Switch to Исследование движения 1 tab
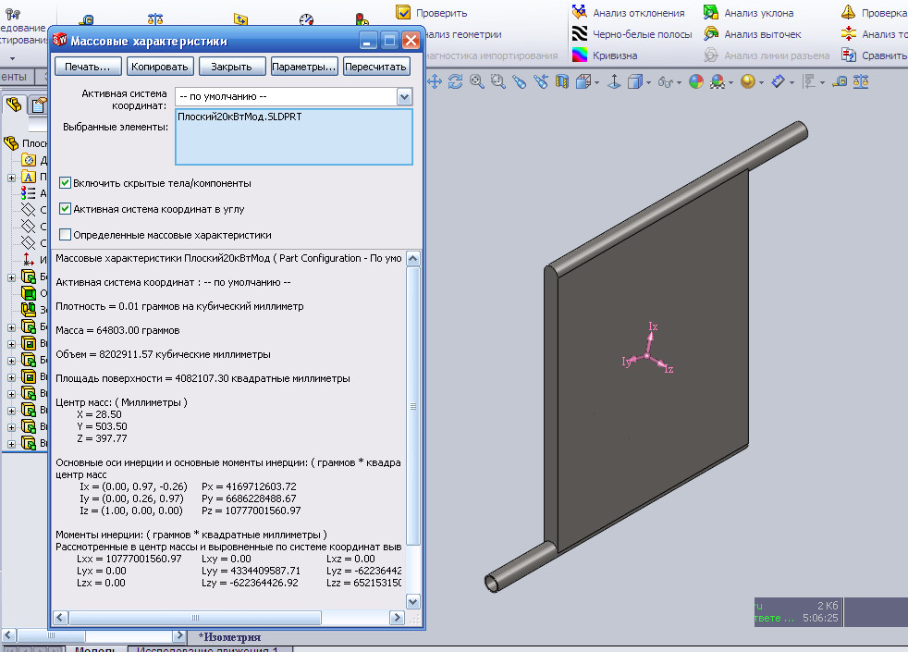 click(x=206, y=650)
